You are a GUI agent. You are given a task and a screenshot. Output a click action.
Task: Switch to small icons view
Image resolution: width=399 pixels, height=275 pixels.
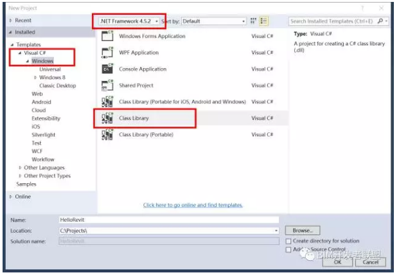pos(253,21)
